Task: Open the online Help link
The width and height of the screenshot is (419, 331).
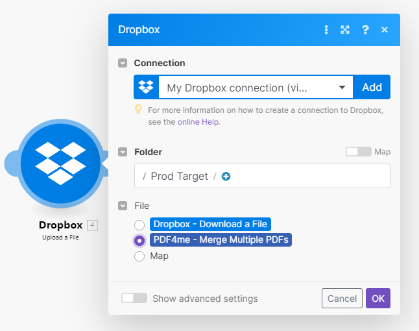Action: click(x=198, y=122)
